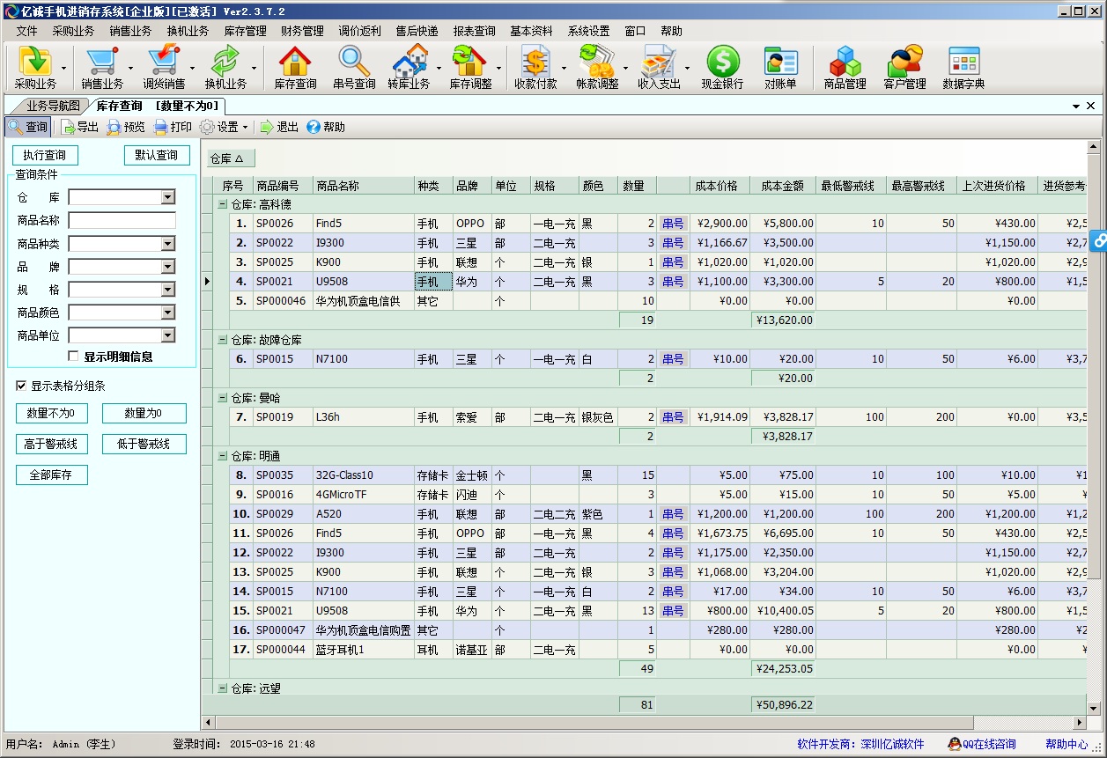Image resolution: width=1107 pixels, height=758 pixels.
Task: Toggle the 显示明细信息 checkbox
Action: [x=74, y=357]
